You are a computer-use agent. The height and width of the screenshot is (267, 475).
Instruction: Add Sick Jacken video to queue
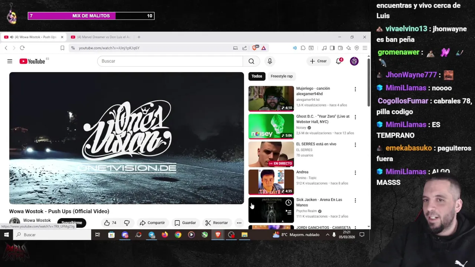tap(288, 212)
